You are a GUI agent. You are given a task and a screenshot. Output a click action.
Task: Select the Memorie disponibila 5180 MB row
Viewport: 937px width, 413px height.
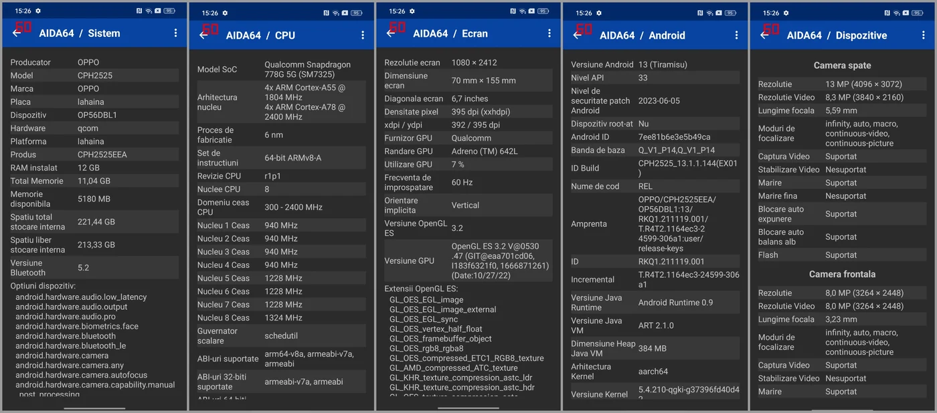(94, 199)
